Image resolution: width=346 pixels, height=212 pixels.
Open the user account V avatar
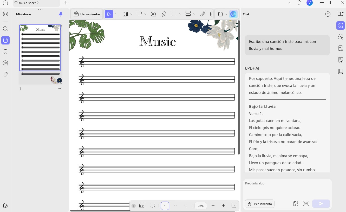(x=309, y=3)
